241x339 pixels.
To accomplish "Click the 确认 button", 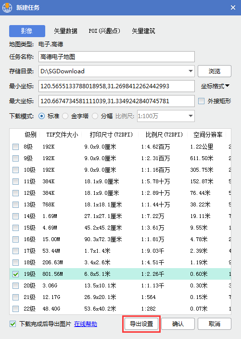I will tap(178, 324).
